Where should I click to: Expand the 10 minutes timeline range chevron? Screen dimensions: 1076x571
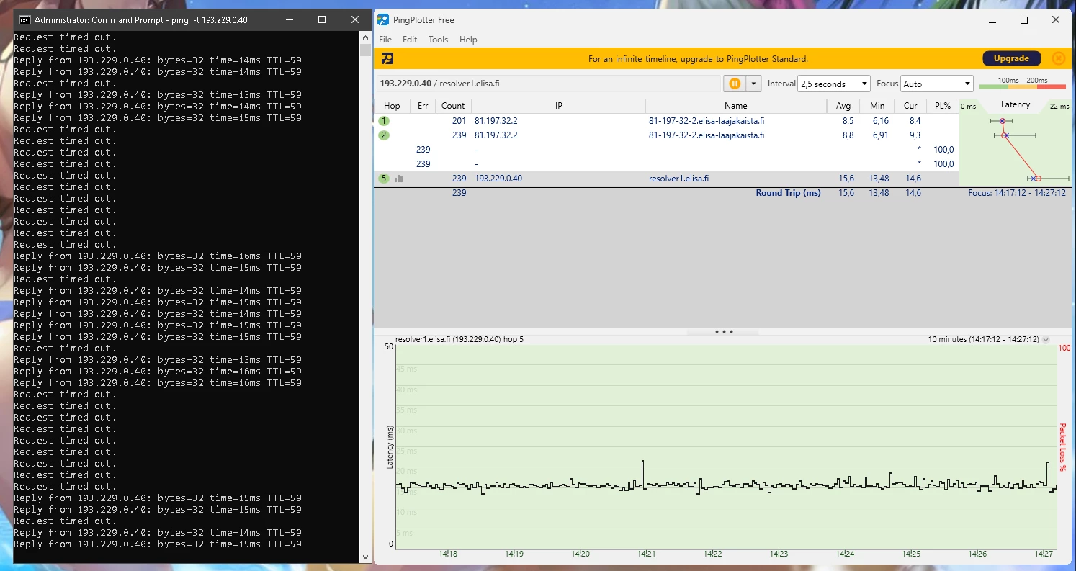tap(1046, 339)
